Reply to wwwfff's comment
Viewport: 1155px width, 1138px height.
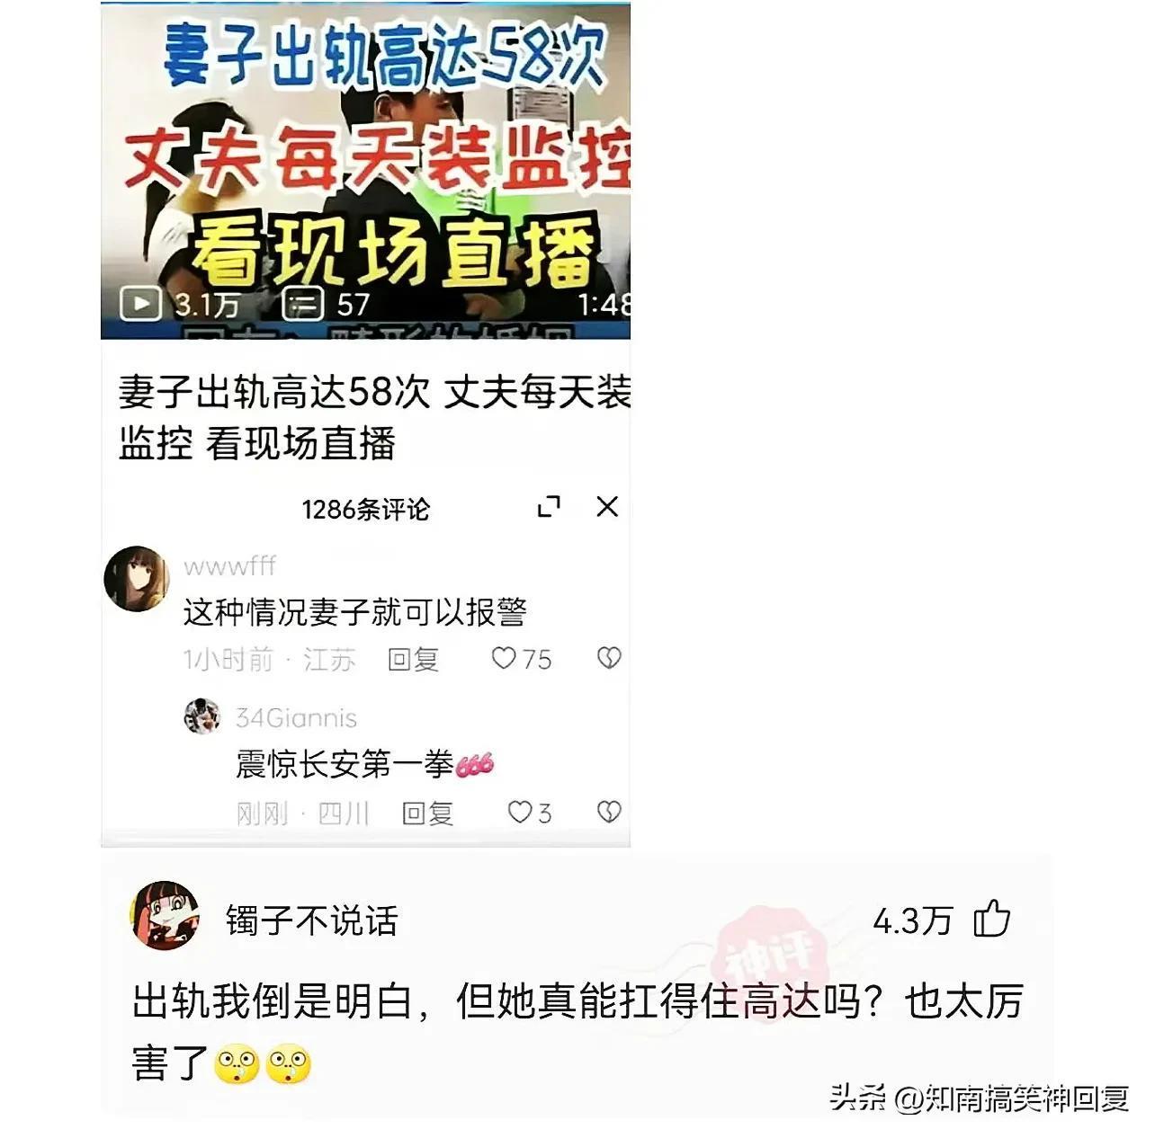[x=413, y=660]
